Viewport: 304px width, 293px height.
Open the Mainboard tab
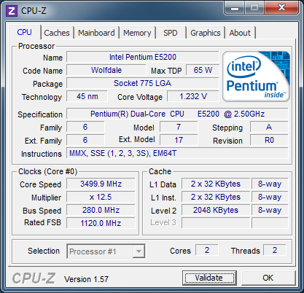(x=96, y=33)
